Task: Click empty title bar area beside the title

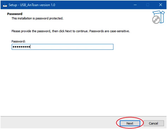Action: click(93, 5)
